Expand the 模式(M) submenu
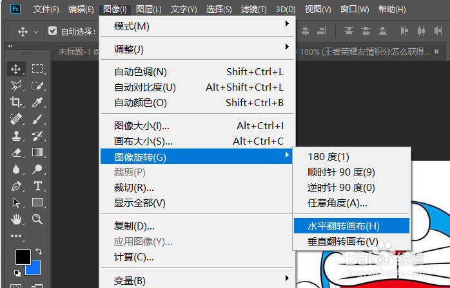 (197, 26)
